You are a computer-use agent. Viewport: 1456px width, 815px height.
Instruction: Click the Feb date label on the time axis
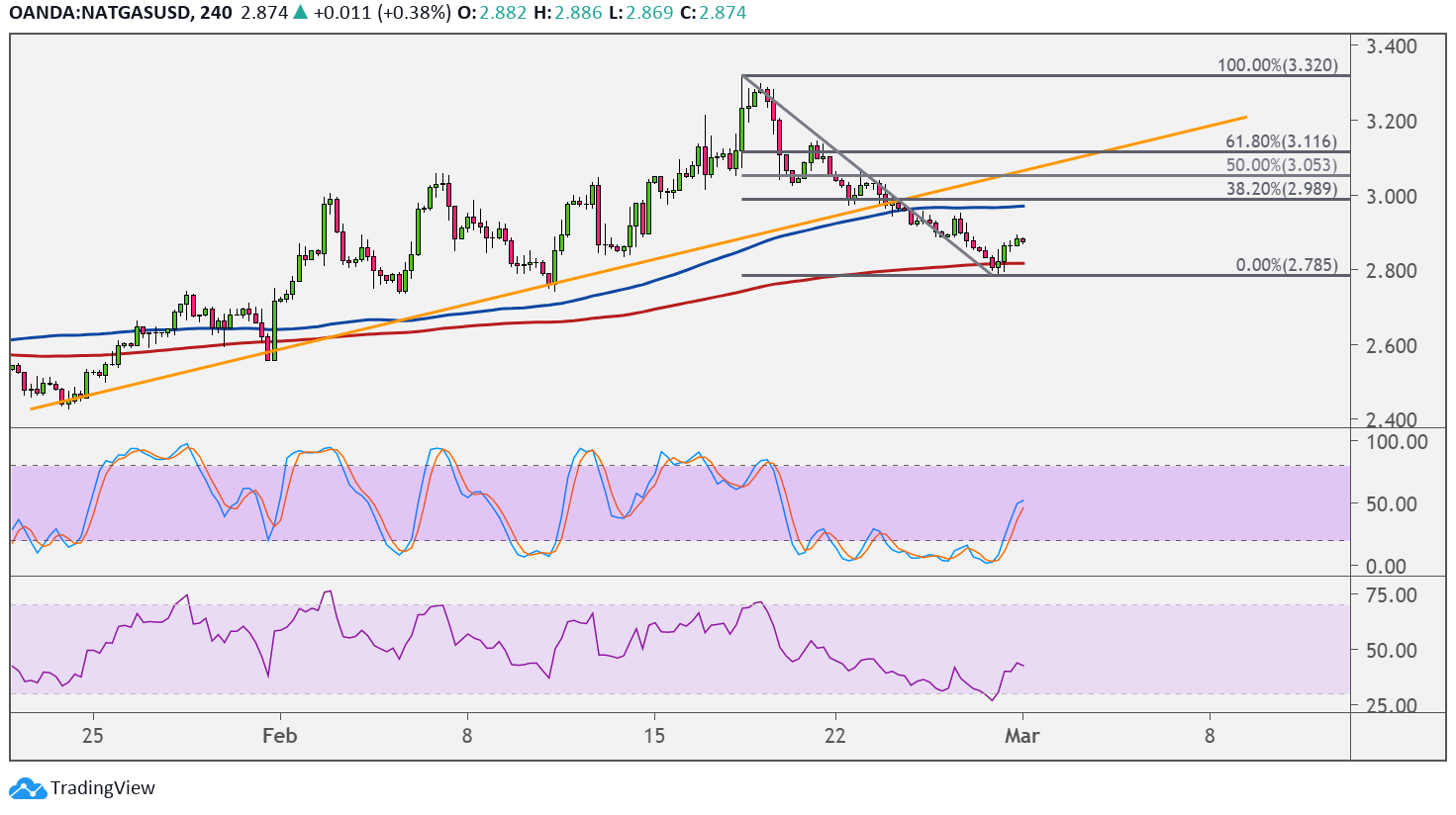coord(280,736)
